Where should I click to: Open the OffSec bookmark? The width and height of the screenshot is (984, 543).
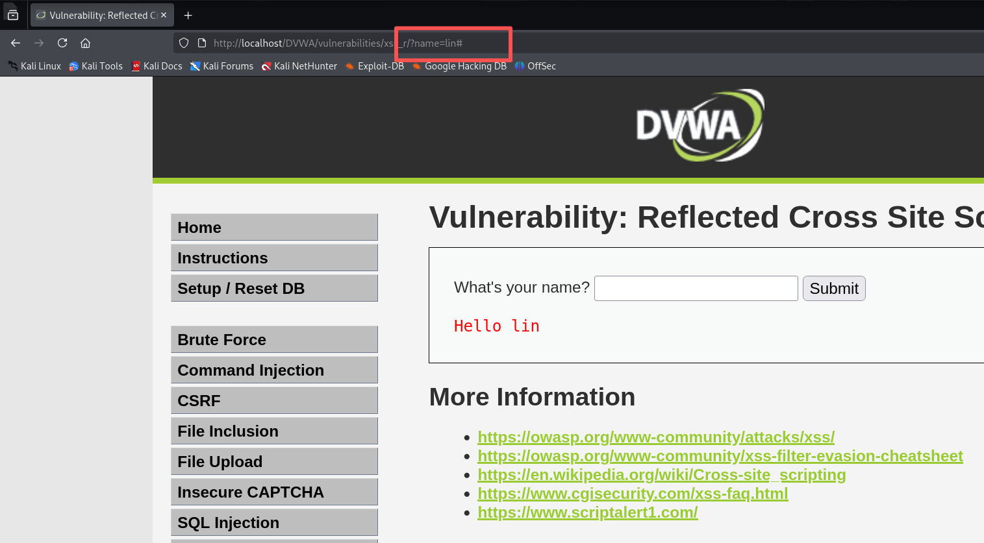[x=535, y=66]
